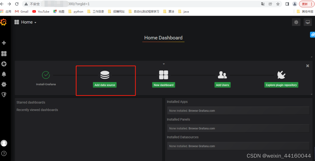Click the Installed Datasources heading

click(182, 137)
